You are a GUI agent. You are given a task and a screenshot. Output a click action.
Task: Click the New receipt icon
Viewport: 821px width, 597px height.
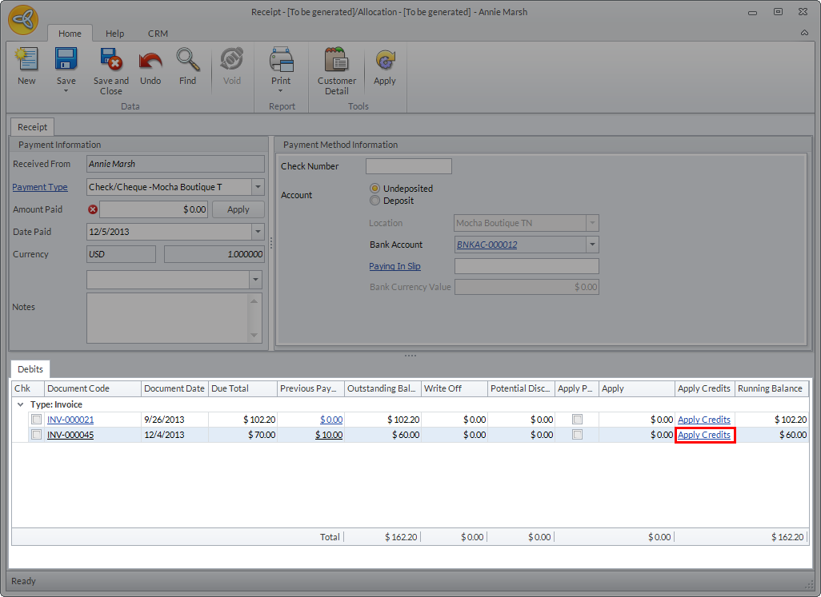26,61
